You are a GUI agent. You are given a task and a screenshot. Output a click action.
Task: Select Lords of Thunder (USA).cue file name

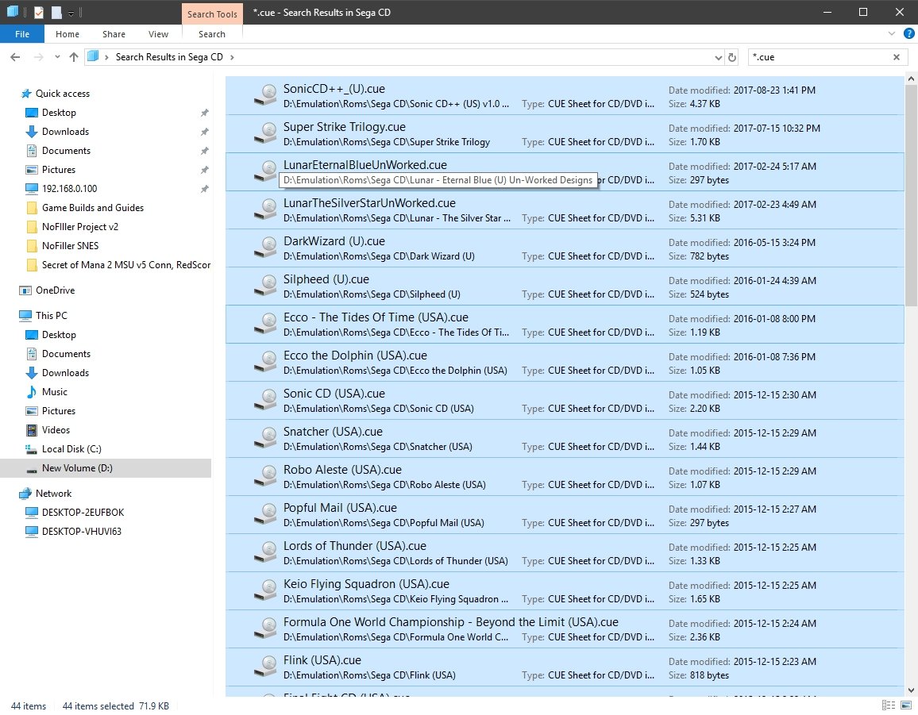click(x=355, y=546)
